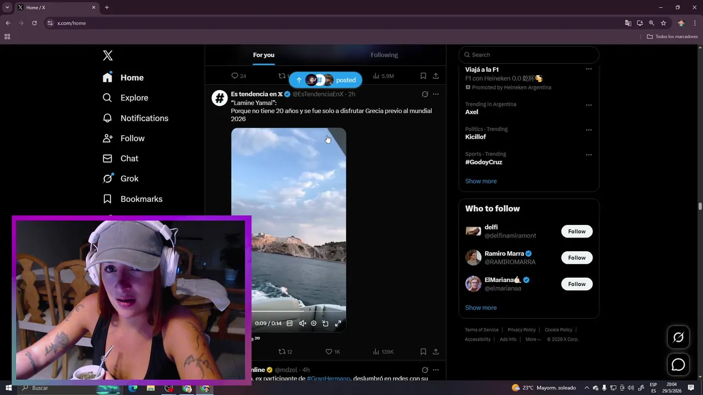Click the @EsTendenciaEnX handle
The height and width of the screenshot is (395, 703).
[318, 94]
